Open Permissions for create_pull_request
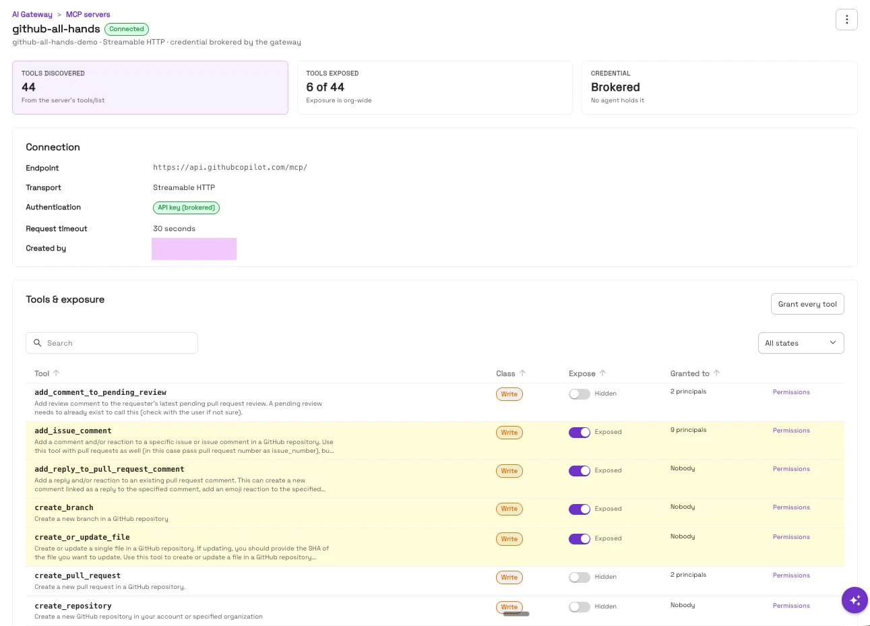Image resolution: width=870 pixels, height=626 pixels. 791,575
